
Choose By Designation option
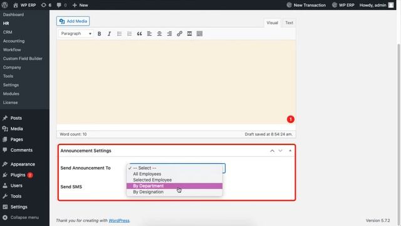(x=174, y=192)
